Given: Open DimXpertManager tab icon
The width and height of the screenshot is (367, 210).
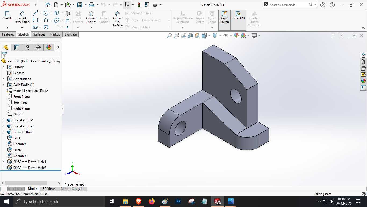Looking at the screenshot, I should pos(38,47).
